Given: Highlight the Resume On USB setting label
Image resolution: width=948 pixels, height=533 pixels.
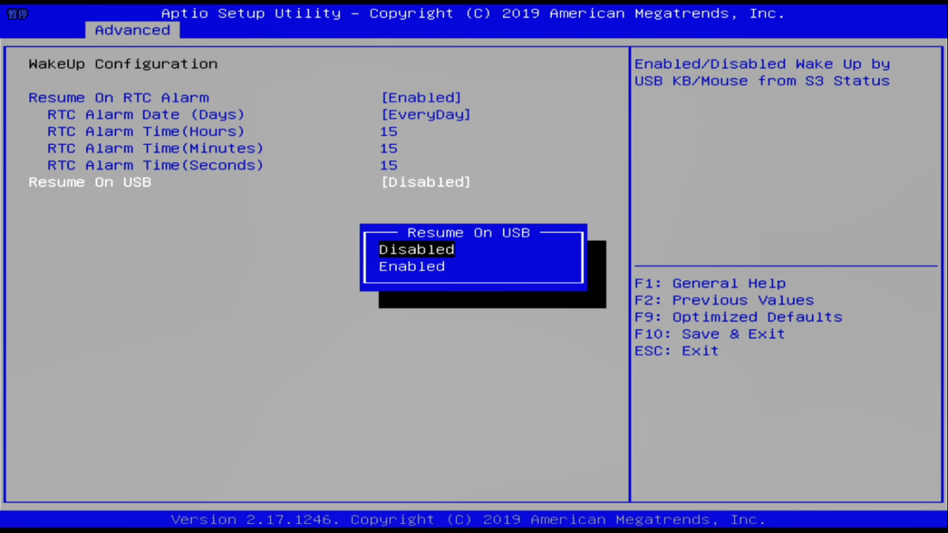Looking at the screenshot, I should (90, 182).
